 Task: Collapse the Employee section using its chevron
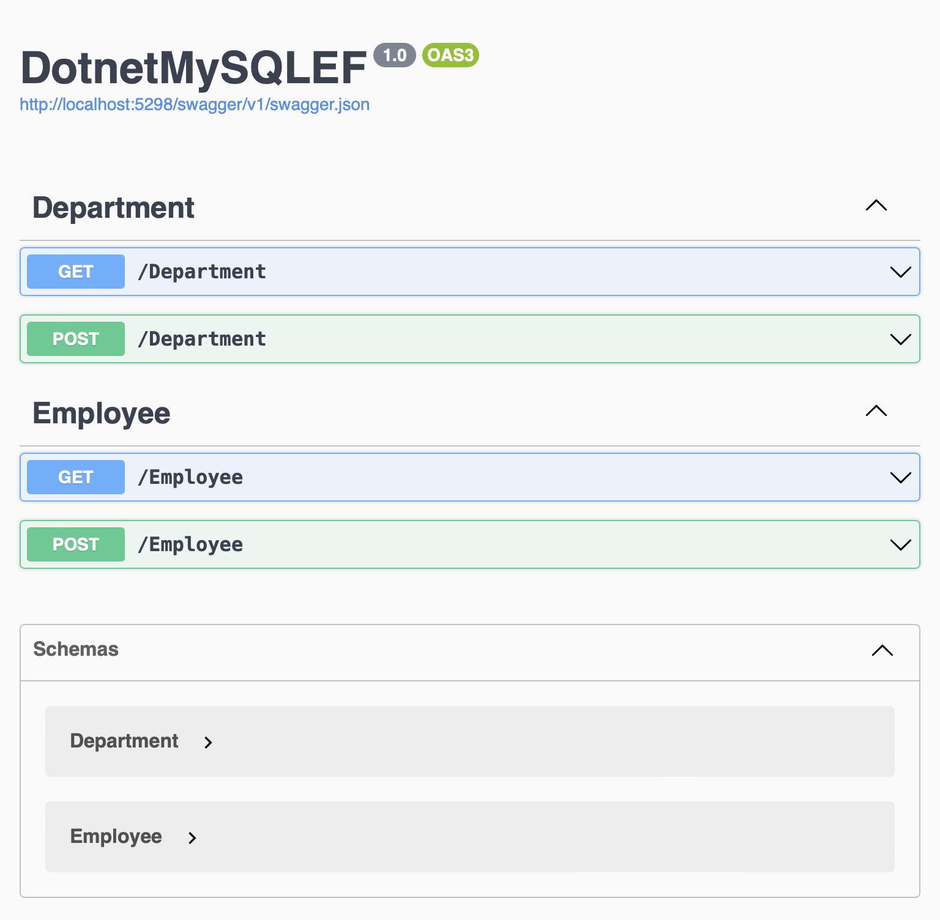tap(876, 411)
